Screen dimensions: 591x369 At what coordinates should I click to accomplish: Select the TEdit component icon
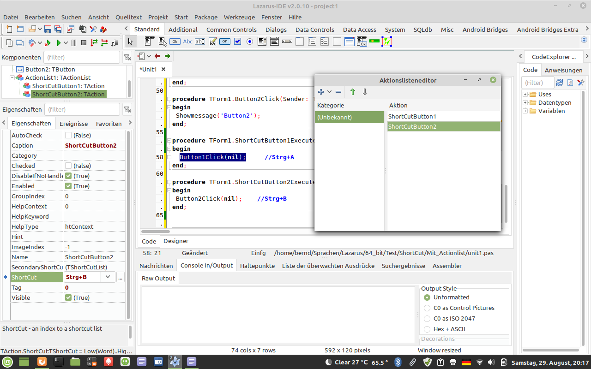[x=200, y=42]
